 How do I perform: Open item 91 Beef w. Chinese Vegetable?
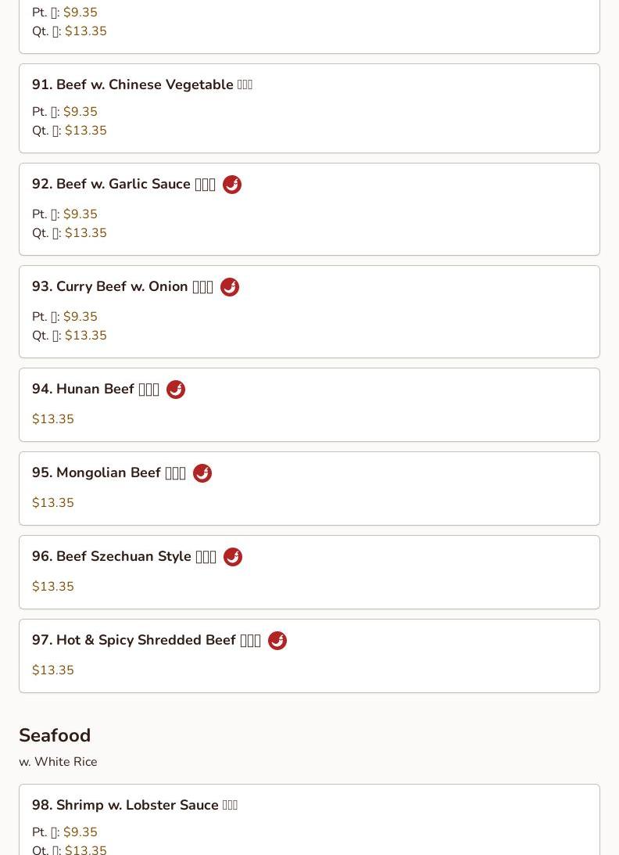tap(142, 84)
